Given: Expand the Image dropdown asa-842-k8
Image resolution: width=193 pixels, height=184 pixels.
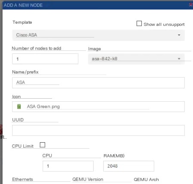Looking at the screenshot, I should [x=136, y=59].
